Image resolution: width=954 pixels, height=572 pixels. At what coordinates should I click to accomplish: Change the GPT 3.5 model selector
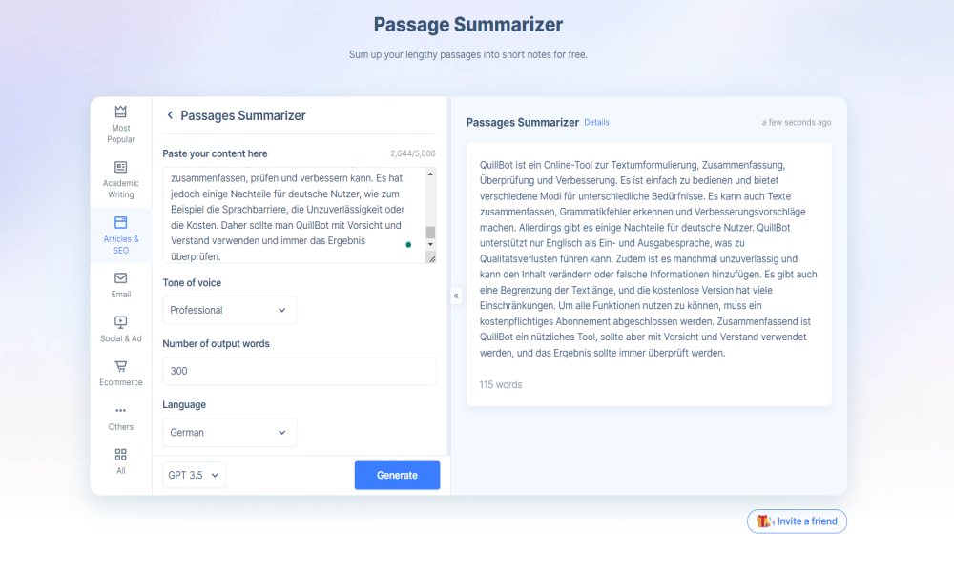coord(194,476)
